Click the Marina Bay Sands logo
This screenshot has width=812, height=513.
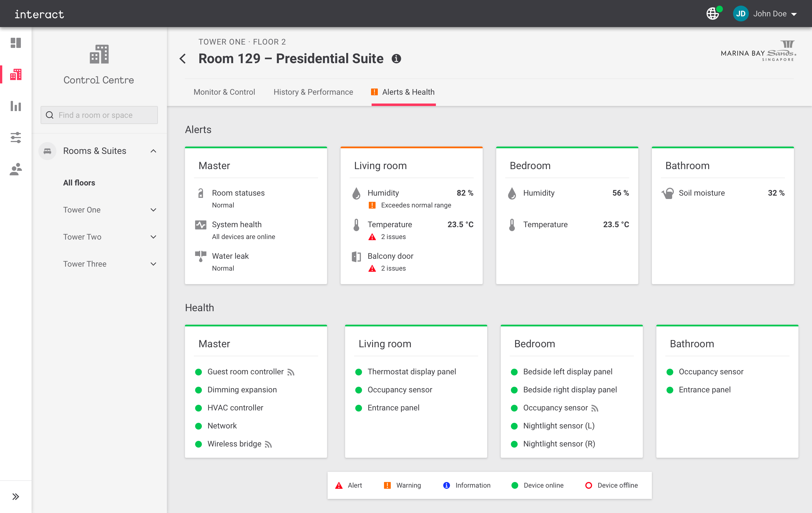click(x=758, y=50)
